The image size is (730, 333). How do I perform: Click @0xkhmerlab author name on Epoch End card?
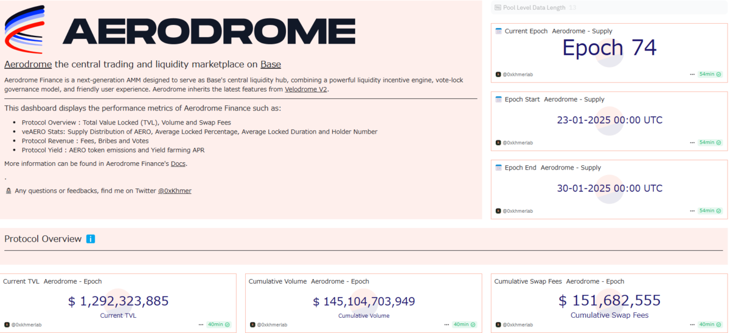[518, 211]
